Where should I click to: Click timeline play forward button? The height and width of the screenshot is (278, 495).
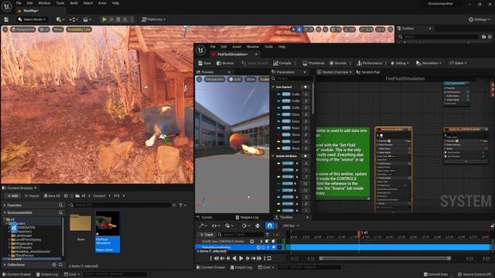click(241, 258)
